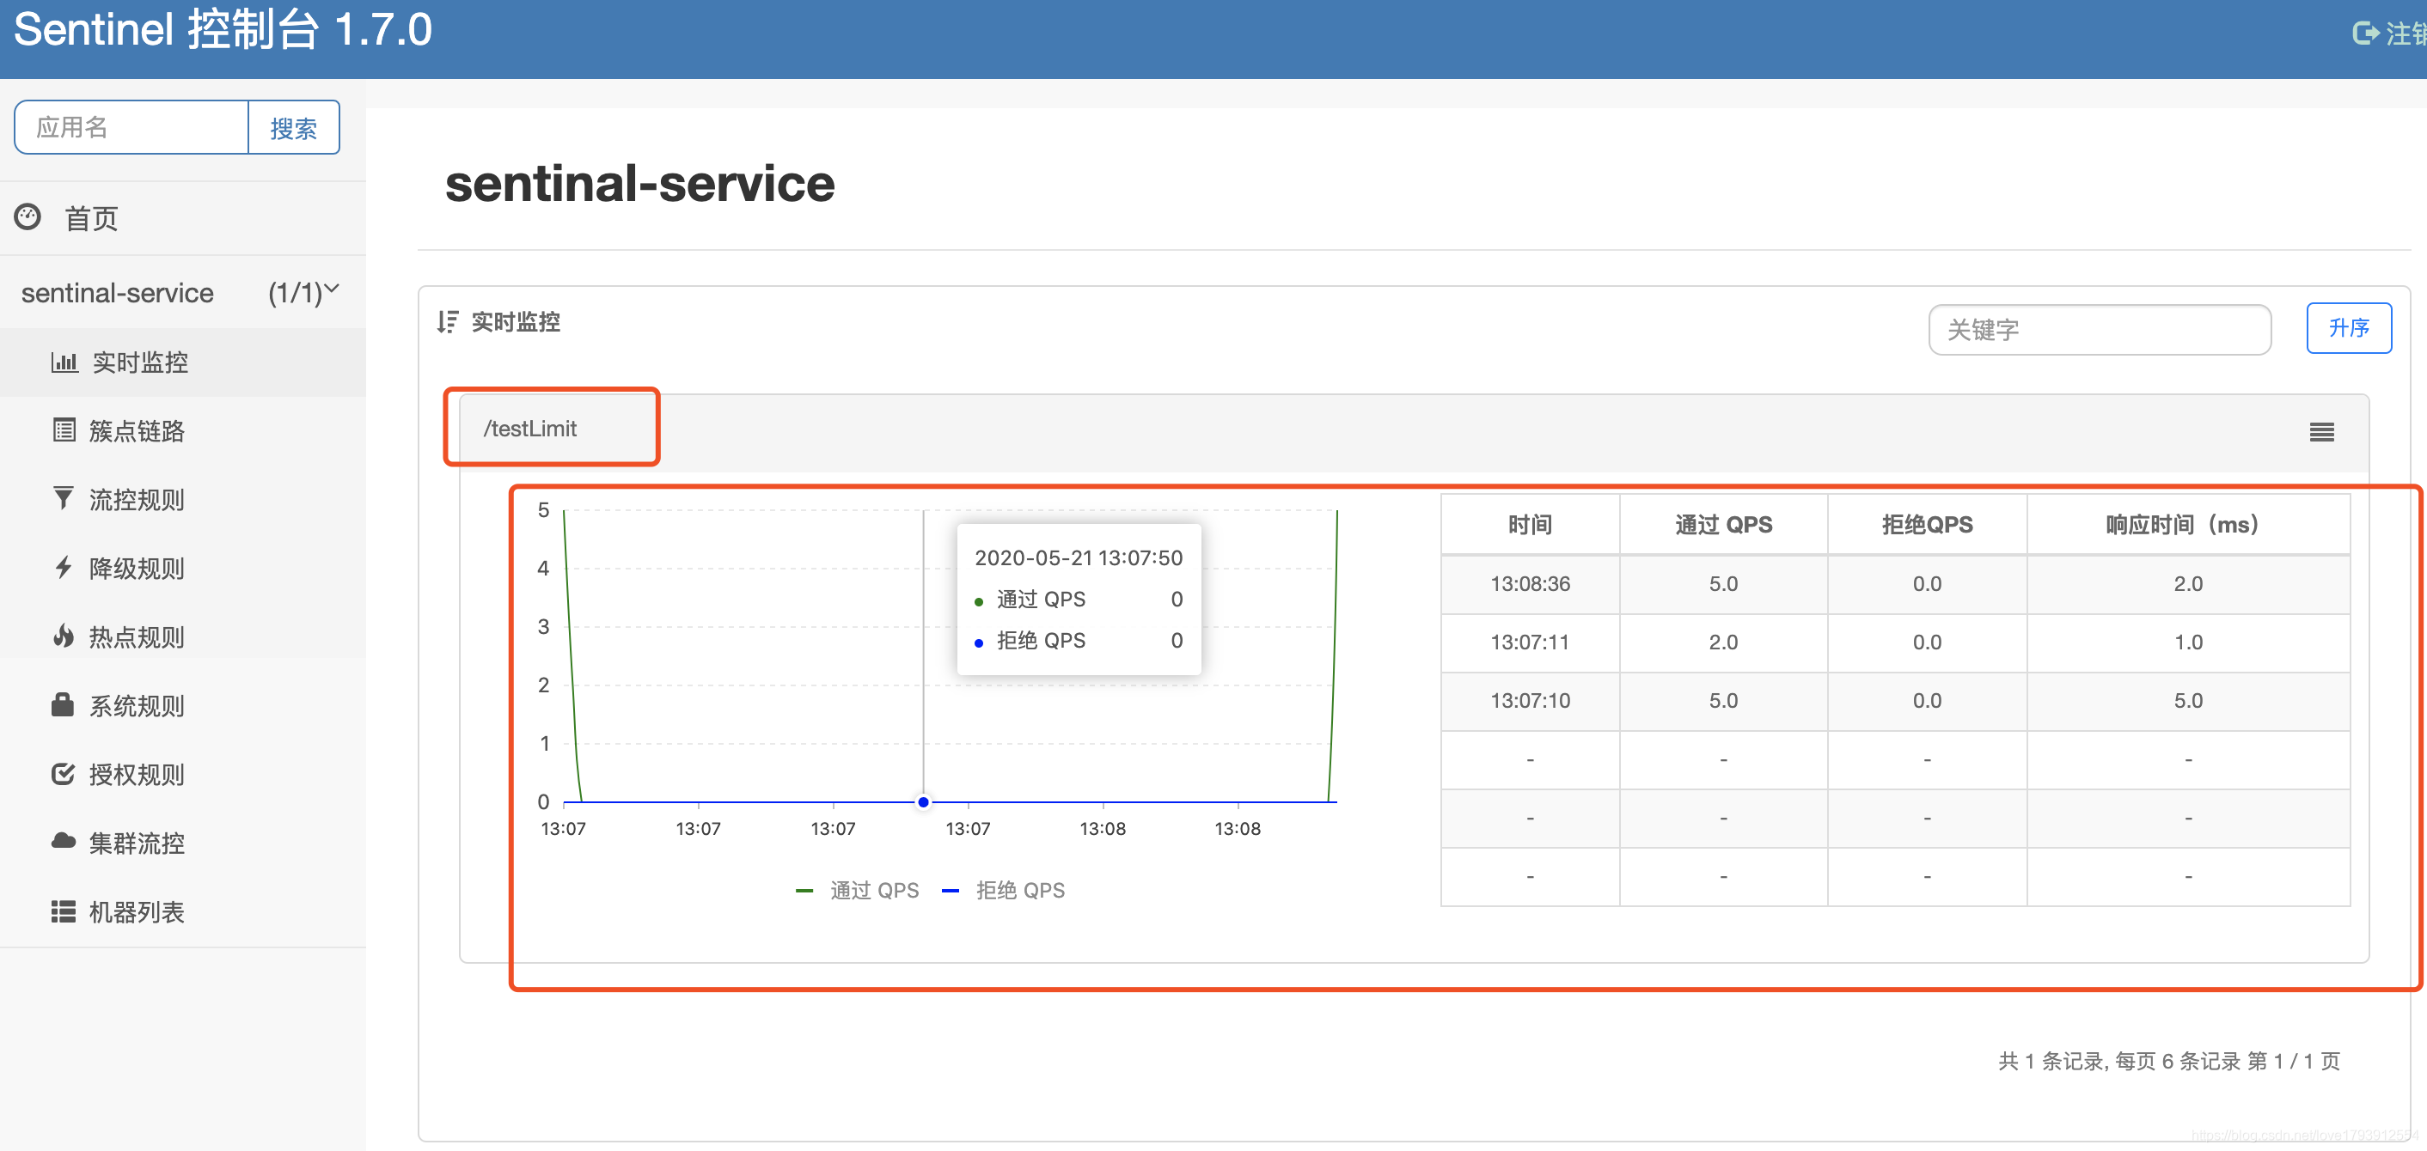
Task: Click table cell 13:08:36
Action: (1530, 584)
